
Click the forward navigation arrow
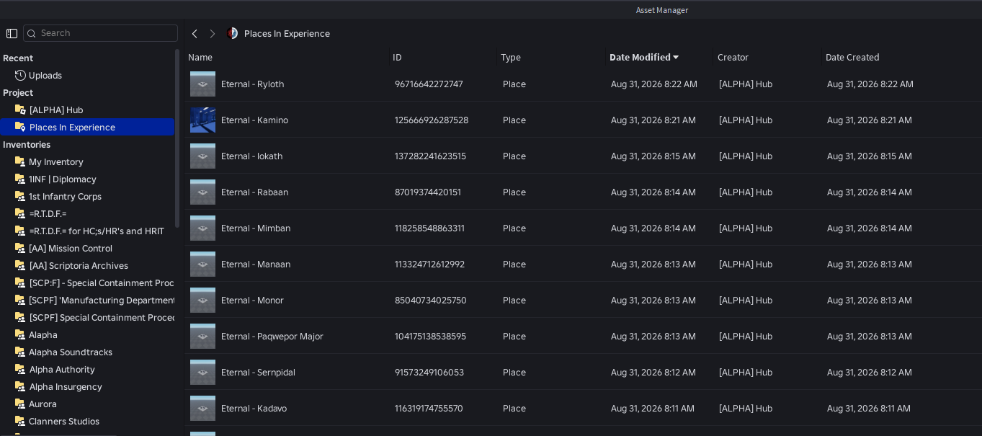coord(213,34)
